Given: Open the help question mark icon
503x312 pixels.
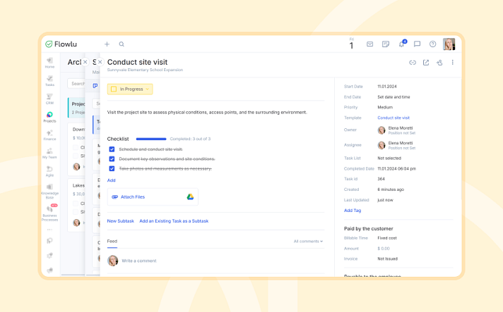Looking at the screenshot, I should [x=433, y=44].
